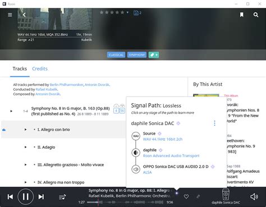This screenshot has width=266, height=207.
Task: Click quality light beside daphile stage label
Action: click(160, 150)
